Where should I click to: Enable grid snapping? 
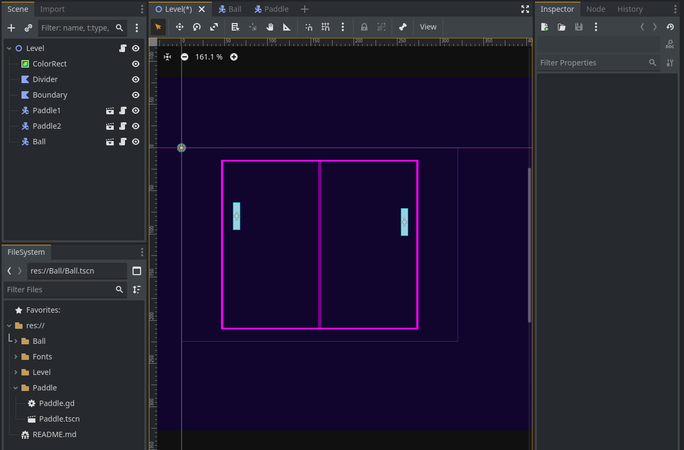(325, 26)
